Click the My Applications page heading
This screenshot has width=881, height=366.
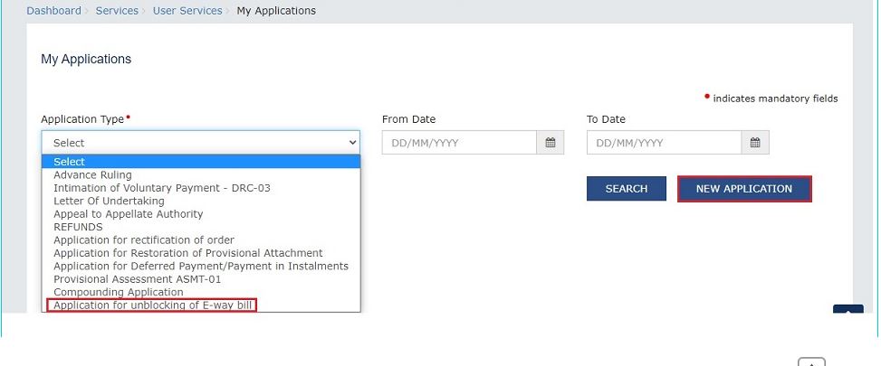[86, 59]
